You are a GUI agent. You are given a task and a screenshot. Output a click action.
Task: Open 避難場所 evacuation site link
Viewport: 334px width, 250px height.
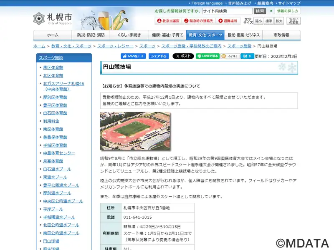click(x=228, y=21)
